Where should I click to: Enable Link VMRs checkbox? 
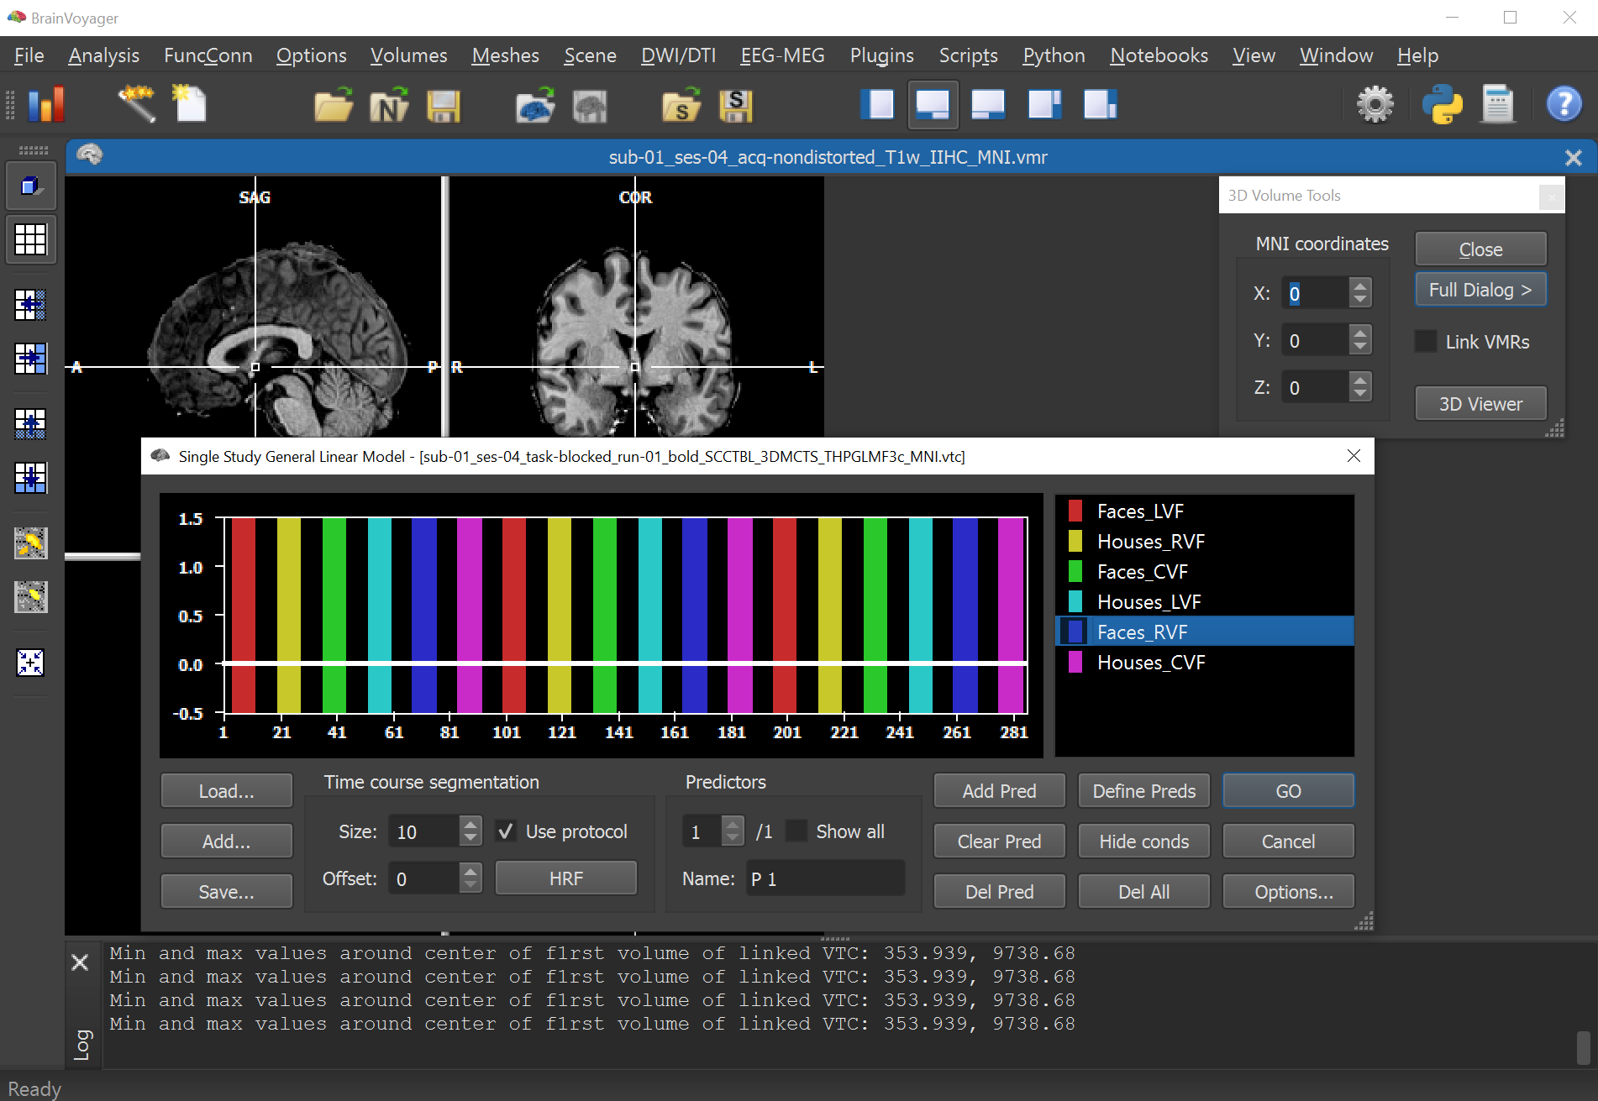tap(1426, 341)
